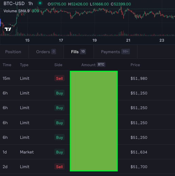Click the $51,980 price cell
The image size is (175, 176).
pos(139,78)
